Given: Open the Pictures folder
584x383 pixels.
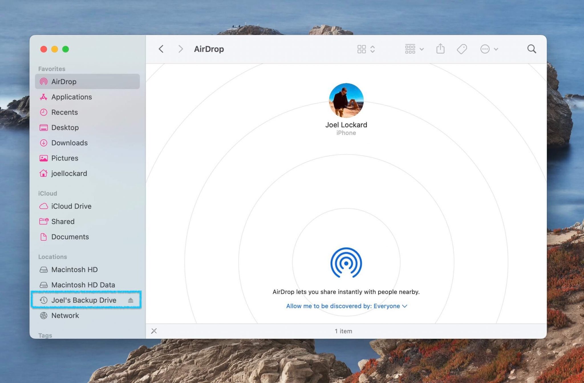Looking at the screenshot, I should click(x=87, y=158).
